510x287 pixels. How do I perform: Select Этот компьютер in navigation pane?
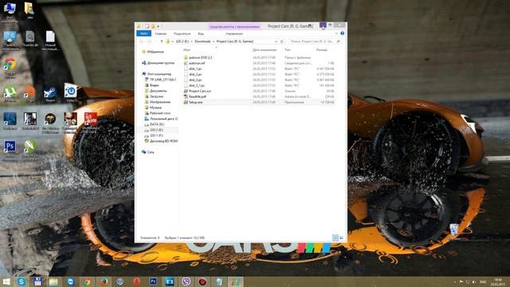(x=156, y=74)
